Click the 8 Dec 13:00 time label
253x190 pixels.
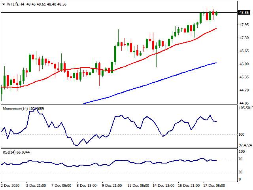(87, 186)
